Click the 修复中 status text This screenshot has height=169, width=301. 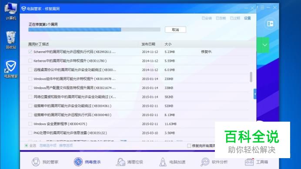click(207, 52)
